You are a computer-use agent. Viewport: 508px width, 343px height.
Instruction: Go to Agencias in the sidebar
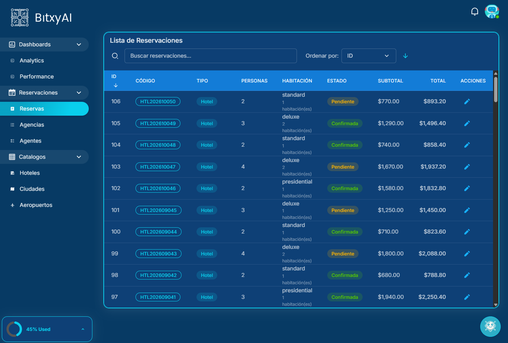[x=32, y=125]
